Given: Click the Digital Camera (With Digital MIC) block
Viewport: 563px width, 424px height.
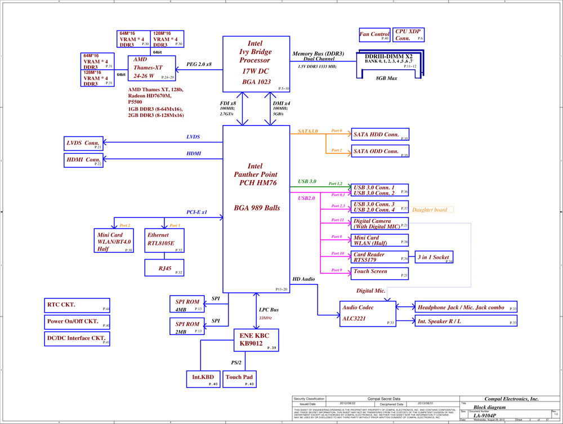Looking at the screenshot, I should tap(379, 224).
